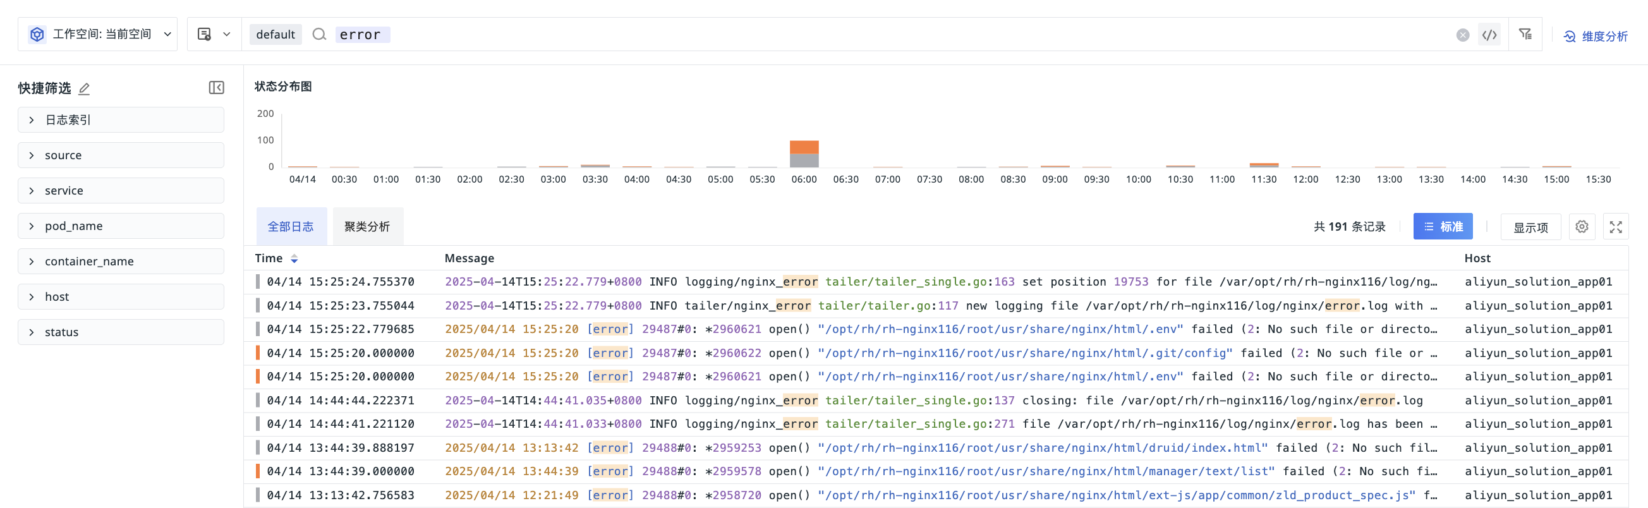Click the 状态分布图 chart title

click(x=282, y=87)
